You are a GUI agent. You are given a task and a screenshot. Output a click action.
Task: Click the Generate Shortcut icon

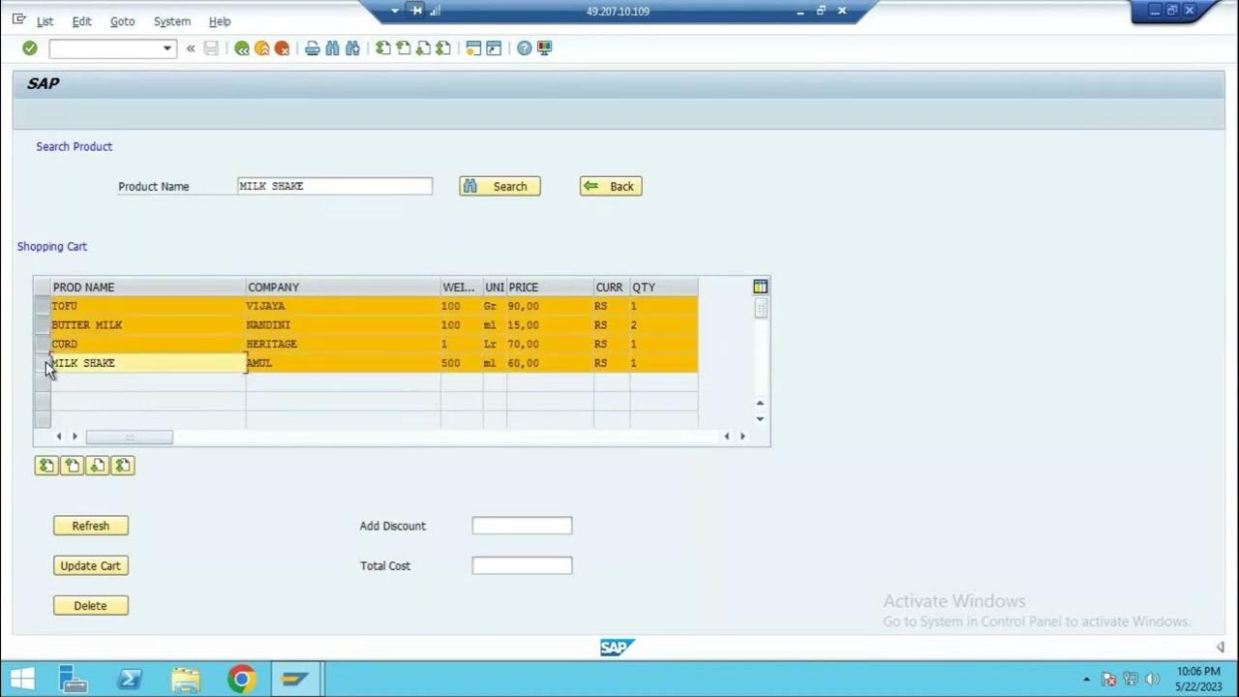(x=494, y=48)
